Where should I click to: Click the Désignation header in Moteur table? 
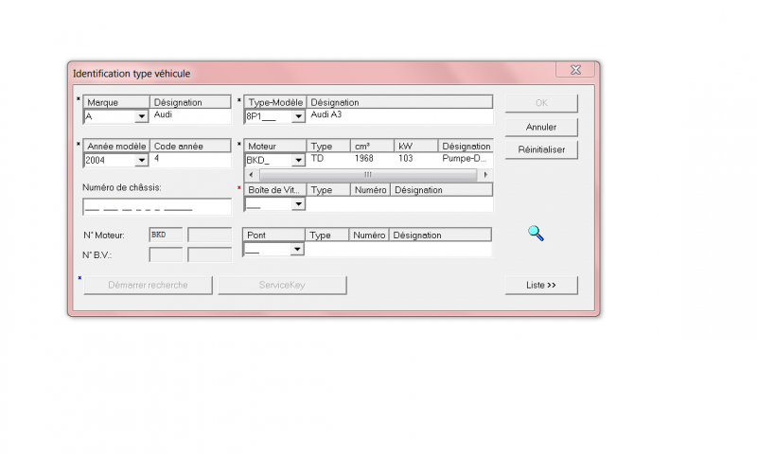[x=466, y=147]
